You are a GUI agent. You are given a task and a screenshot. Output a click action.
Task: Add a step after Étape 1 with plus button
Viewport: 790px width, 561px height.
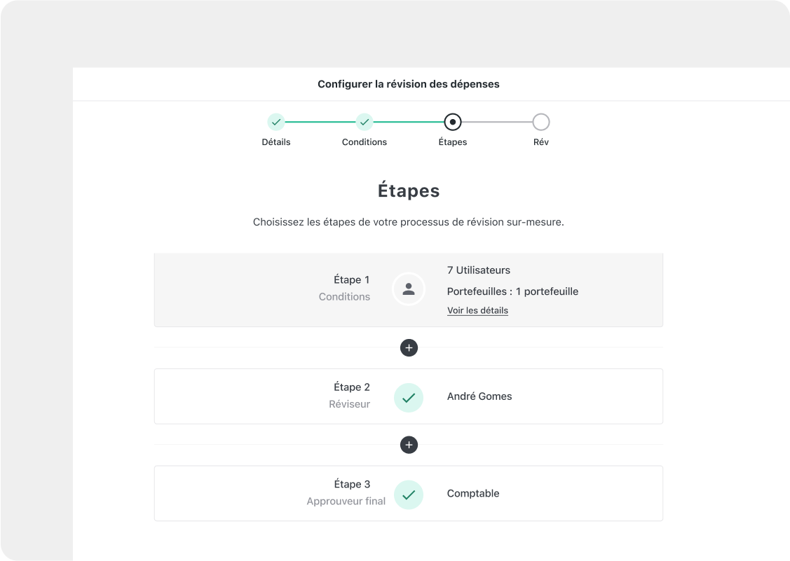click(x=409, y=347)
